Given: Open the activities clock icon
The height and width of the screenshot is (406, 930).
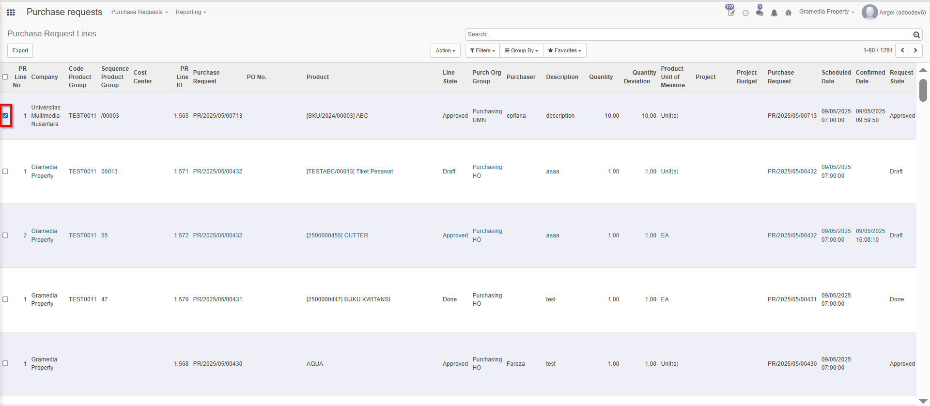Looking at the screenshot, I should 745,13.
